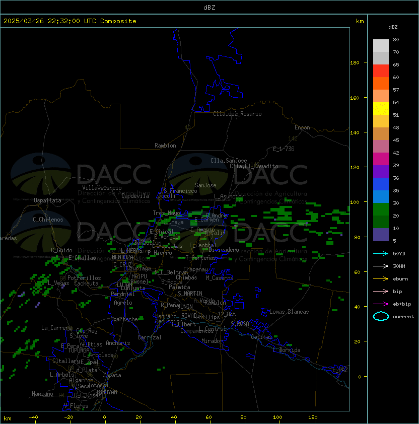Select the red 65-60 dBZ swatch
Screen dimensions: 419x424
pyautogui.click(x=381, y=71)
